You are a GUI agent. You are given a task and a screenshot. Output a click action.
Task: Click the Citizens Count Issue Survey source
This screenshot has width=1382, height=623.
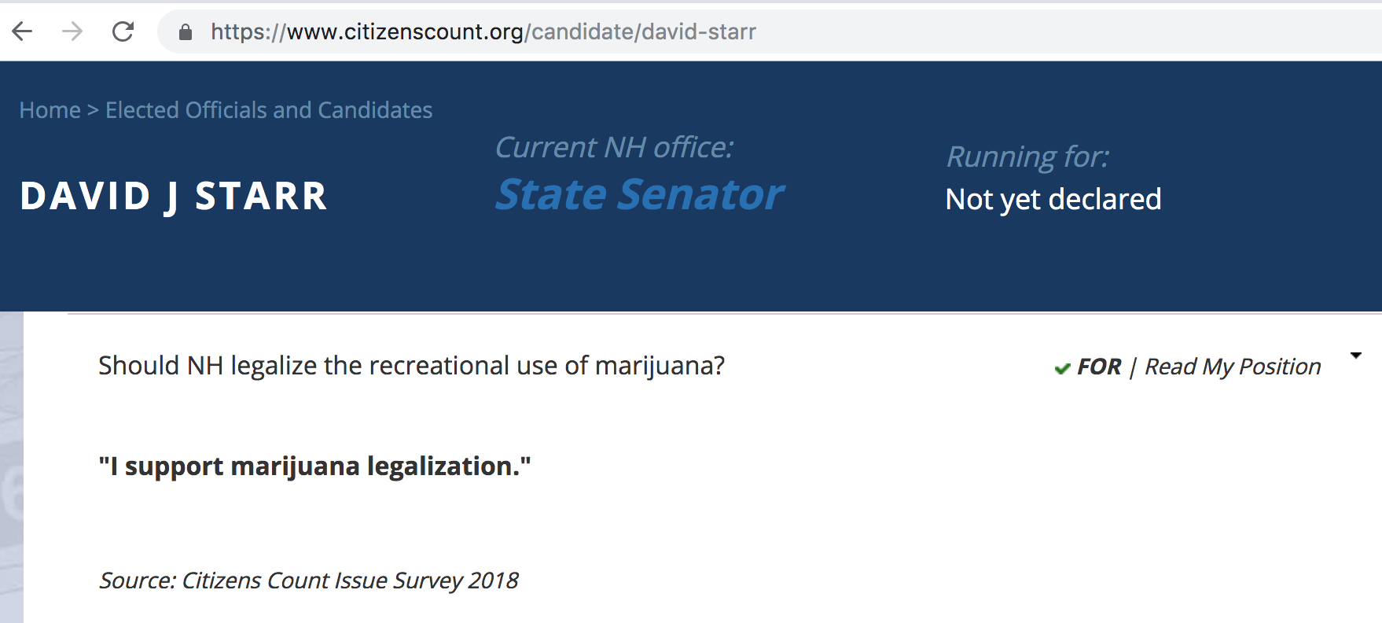308,581
